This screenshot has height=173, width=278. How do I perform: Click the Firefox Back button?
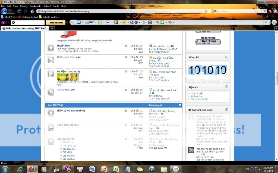4,11
